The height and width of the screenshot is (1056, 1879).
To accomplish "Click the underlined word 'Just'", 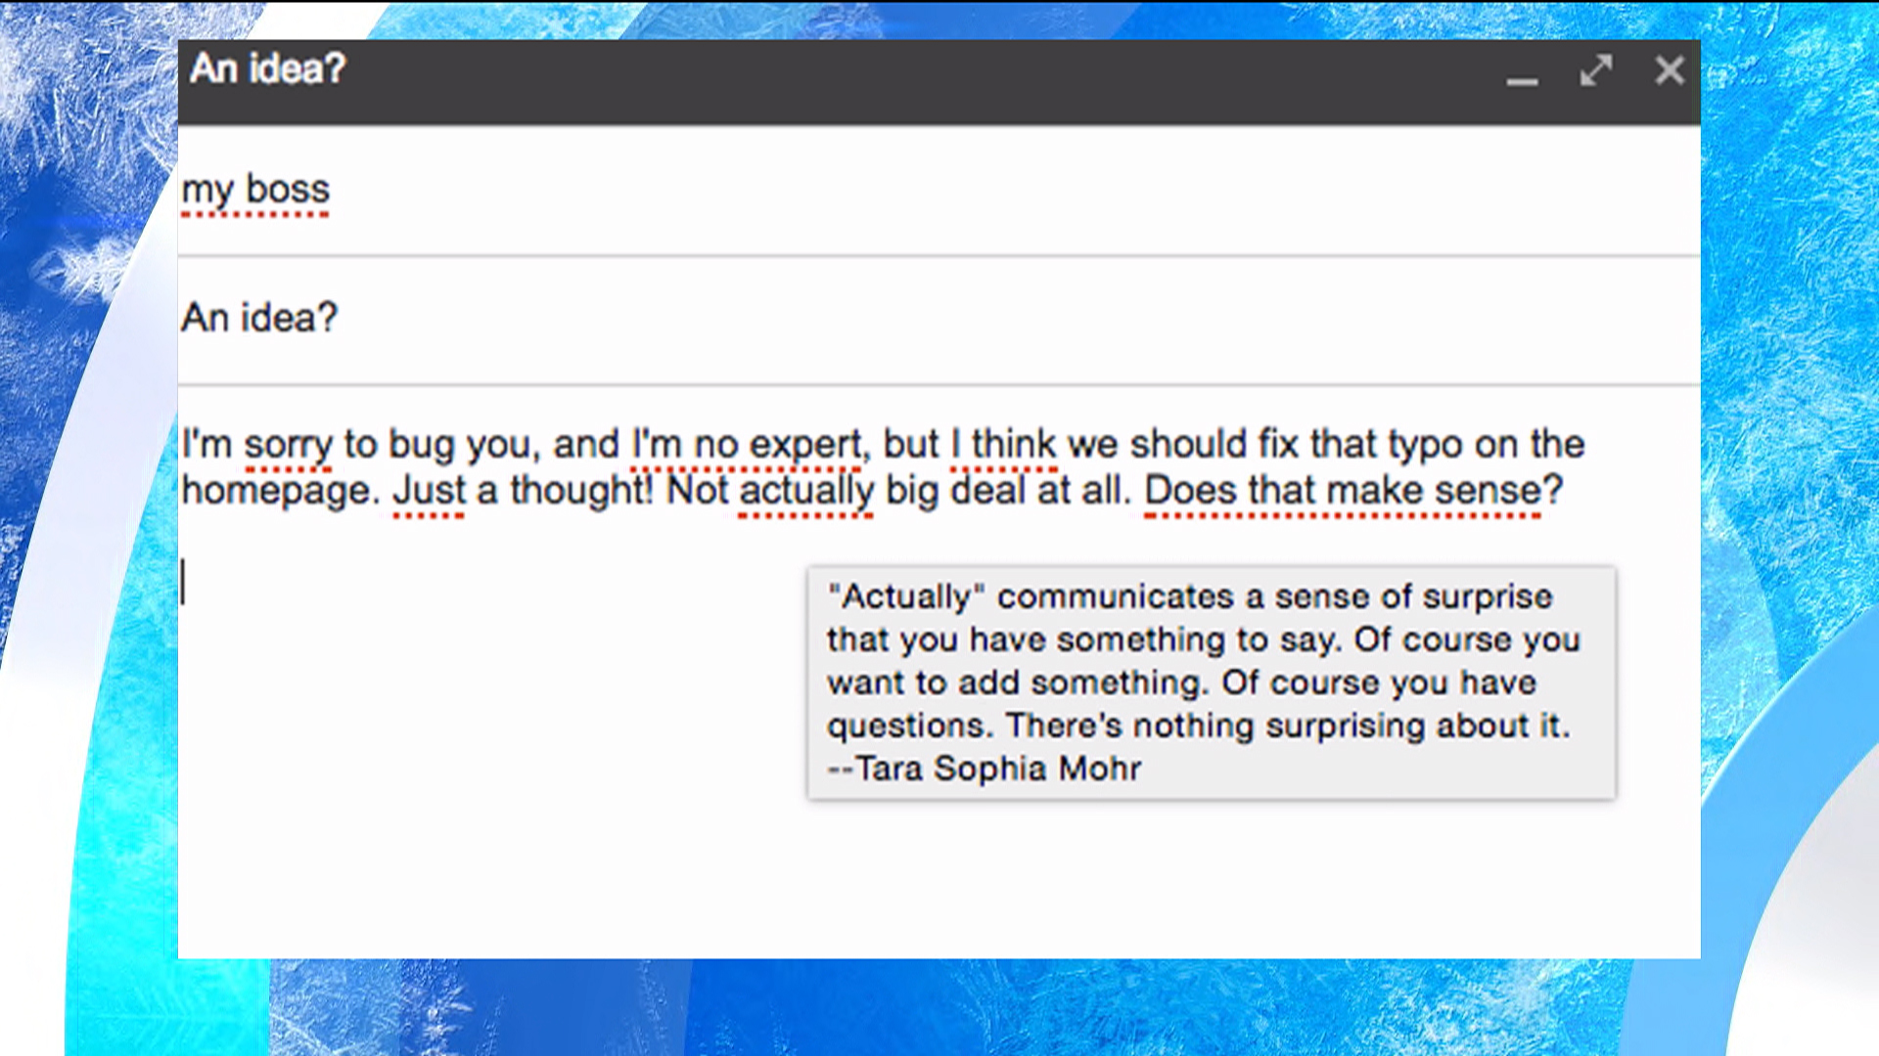I will (x=428, y=490).
